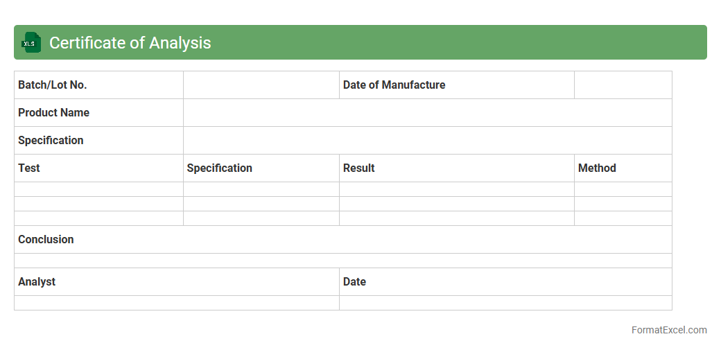Select the Method column header
The image size is (721, 350).
coord(623,168)
